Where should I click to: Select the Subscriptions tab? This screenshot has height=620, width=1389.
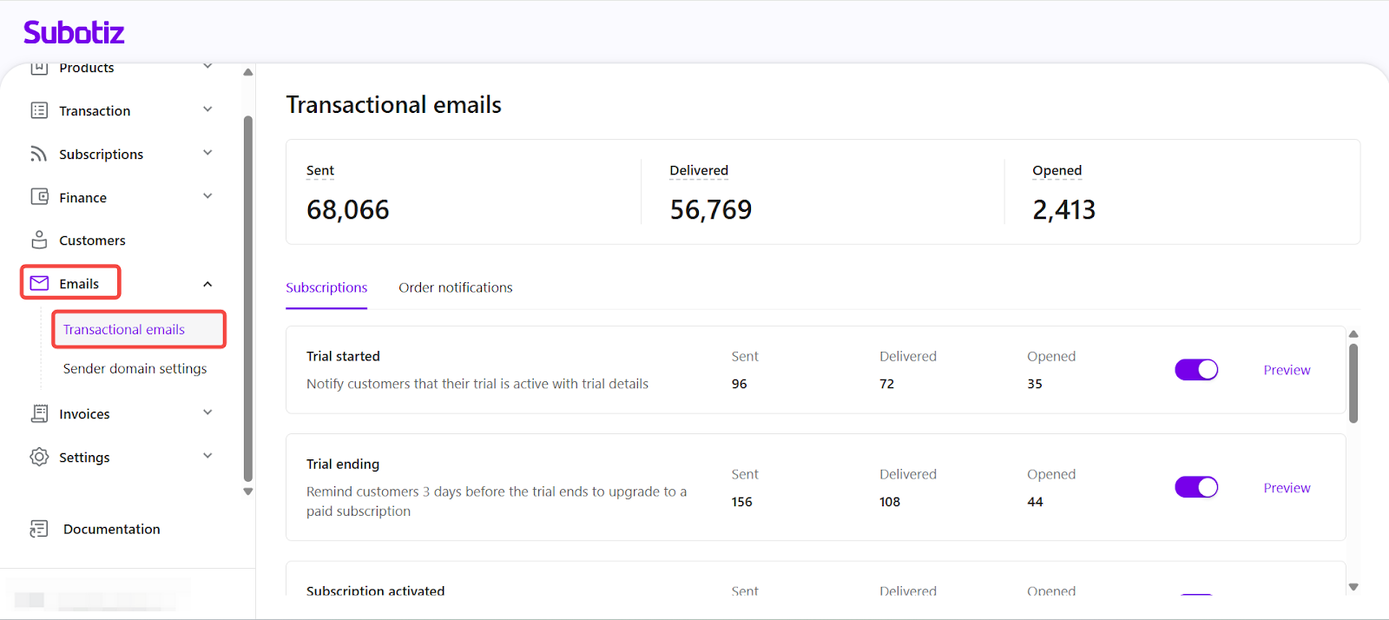(x=326, y=287)
